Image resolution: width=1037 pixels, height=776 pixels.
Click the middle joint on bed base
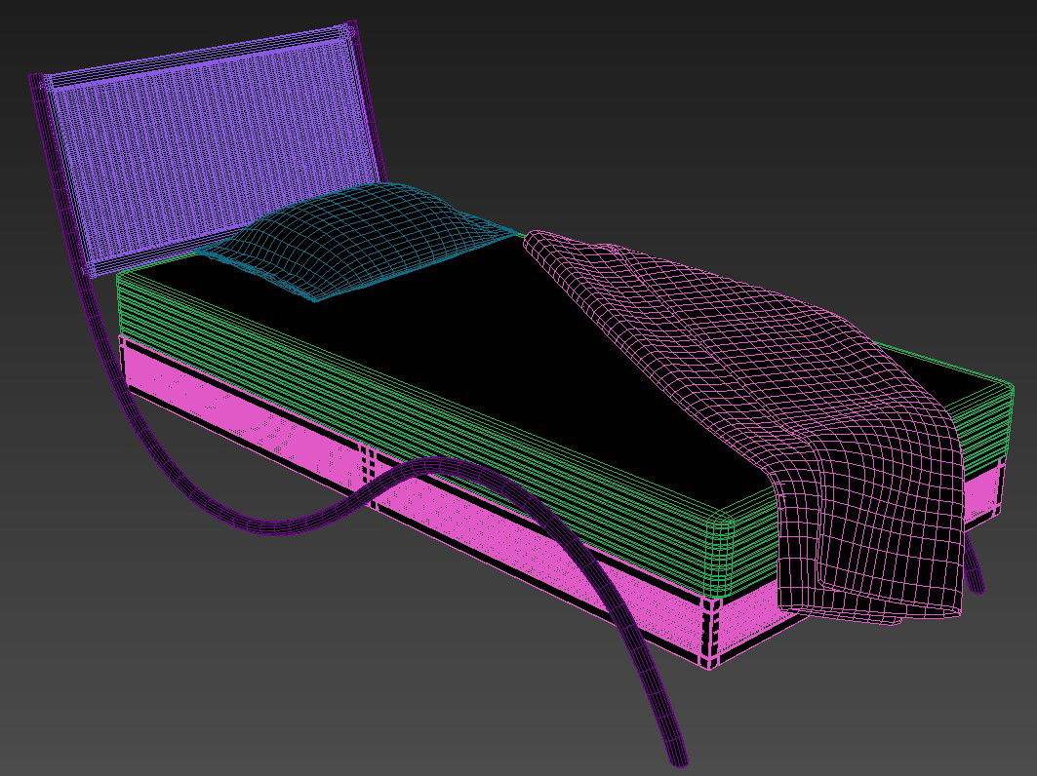click(368, 463)
